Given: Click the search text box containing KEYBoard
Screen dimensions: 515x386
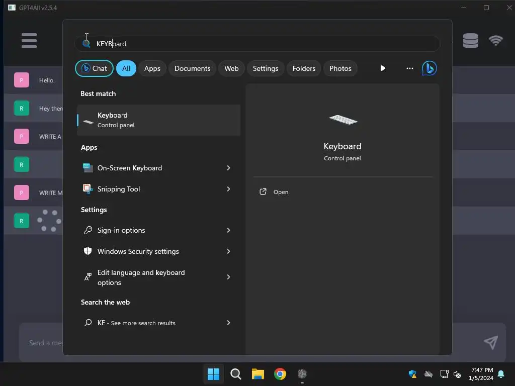Looking at the screenshot, I should click(257, 44).
